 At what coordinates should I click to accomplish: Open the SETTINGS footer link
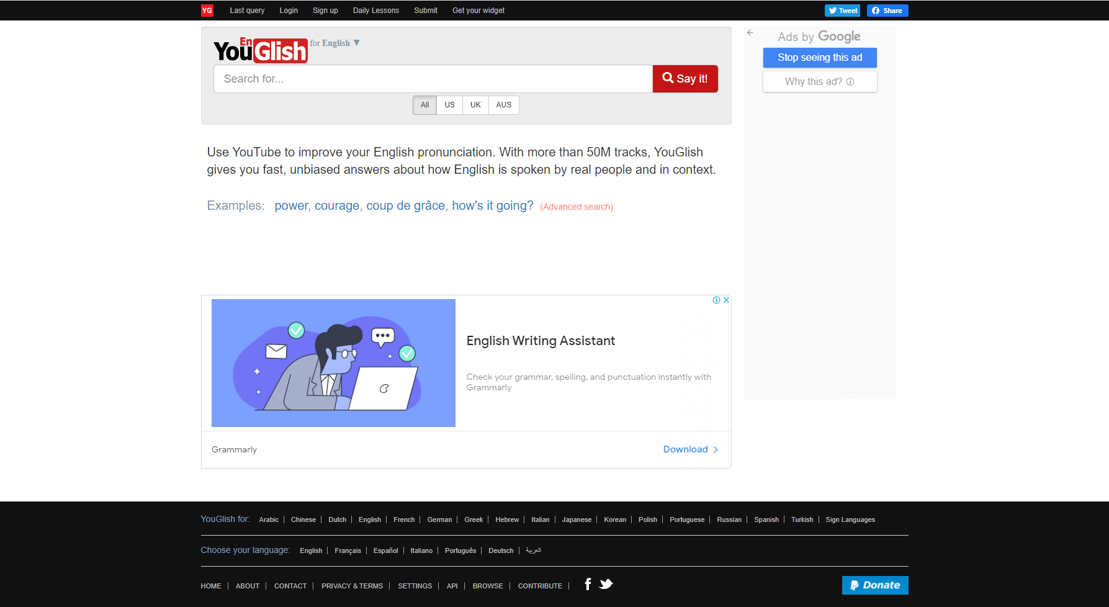coord(415,587)
